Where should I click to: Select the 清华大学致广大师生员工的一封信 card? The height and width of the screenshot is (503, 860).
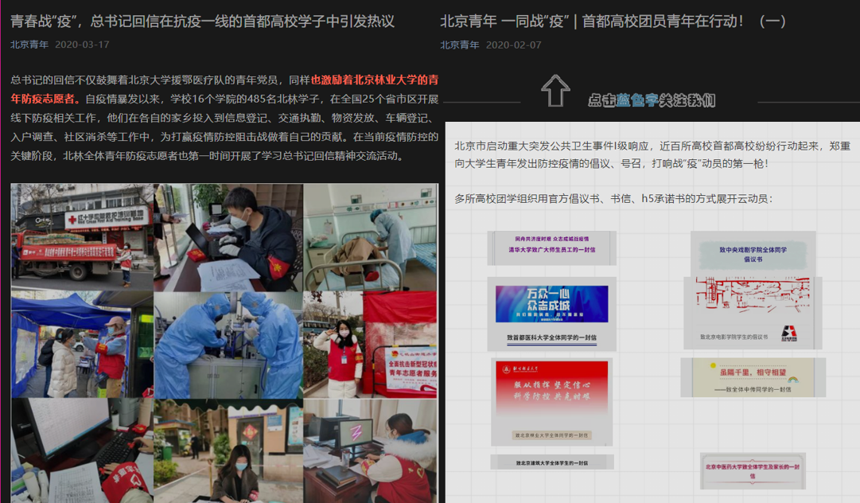click(552, 248)
